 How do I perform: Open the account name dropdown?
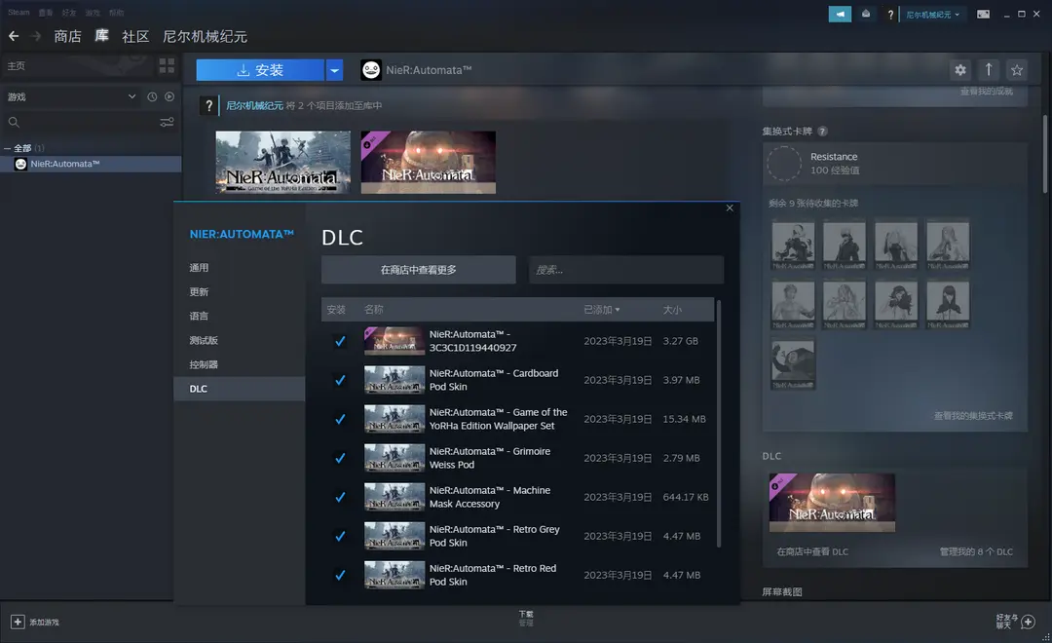coord(932,14)
